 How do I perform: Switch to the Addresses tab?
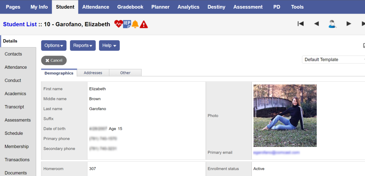tap(93, 73)
